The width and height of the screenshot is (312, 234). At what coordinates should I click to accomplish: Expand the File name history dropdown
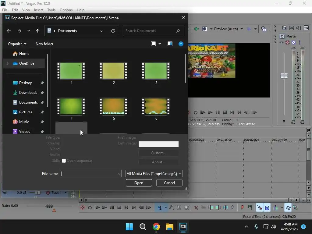point(119,174)
